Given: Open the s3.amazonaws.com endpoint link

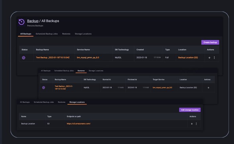Looking at the screenshot, I should (79, 124).
